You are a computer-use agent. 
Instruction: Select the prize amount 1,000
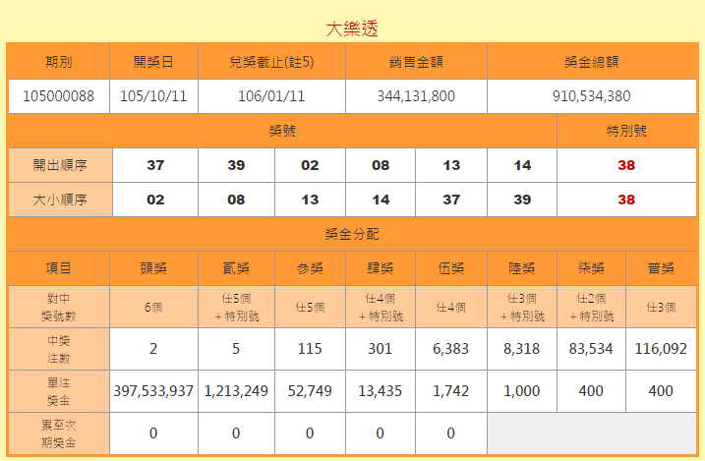[x=521, y=391]
